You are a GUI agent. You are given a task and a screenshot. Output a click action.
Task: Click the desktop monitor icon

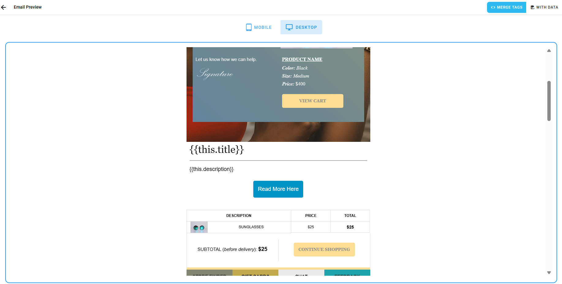pos(289,27)
